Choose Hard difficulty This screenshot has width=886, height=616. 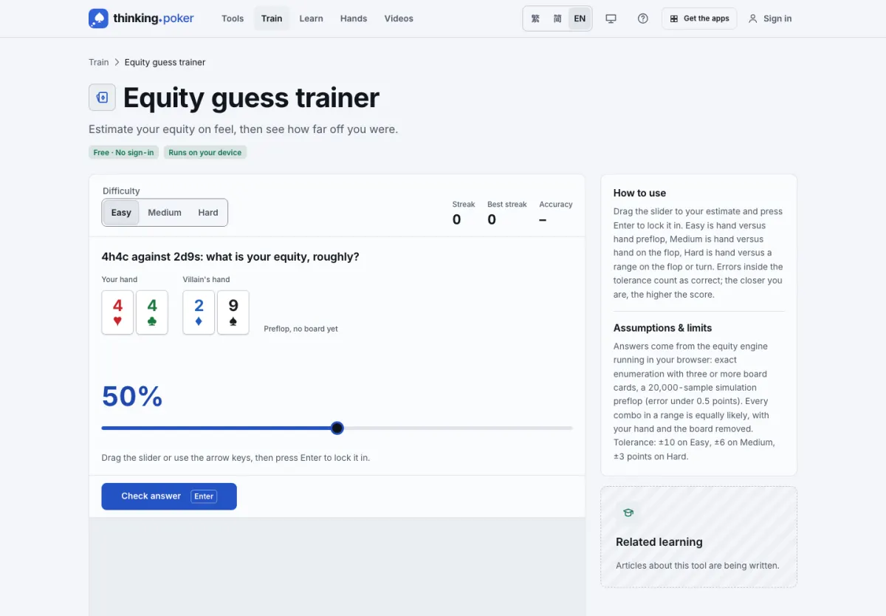point(208,213)
